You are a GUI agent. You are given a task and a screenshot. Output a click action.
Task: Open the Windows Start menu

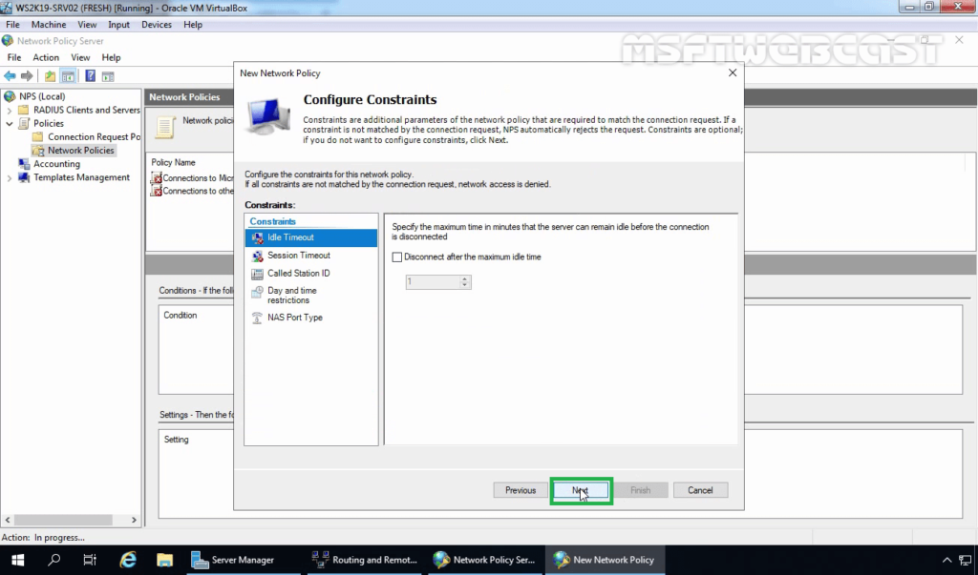pos(17,560)
